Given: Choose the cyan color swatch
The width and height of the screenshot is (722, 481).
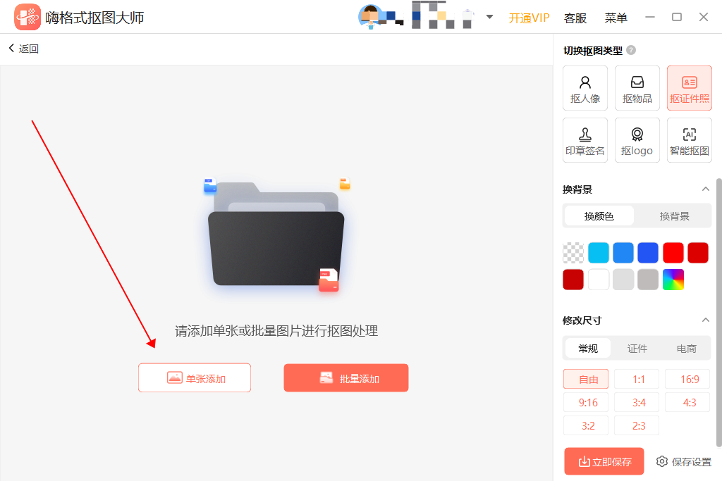Looking at the screenshot, I should coord(598,253).
